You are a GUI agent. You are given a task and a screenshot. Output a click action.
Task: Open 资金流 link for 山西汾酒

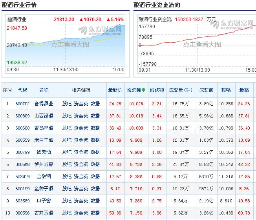[x=81, y=116]
